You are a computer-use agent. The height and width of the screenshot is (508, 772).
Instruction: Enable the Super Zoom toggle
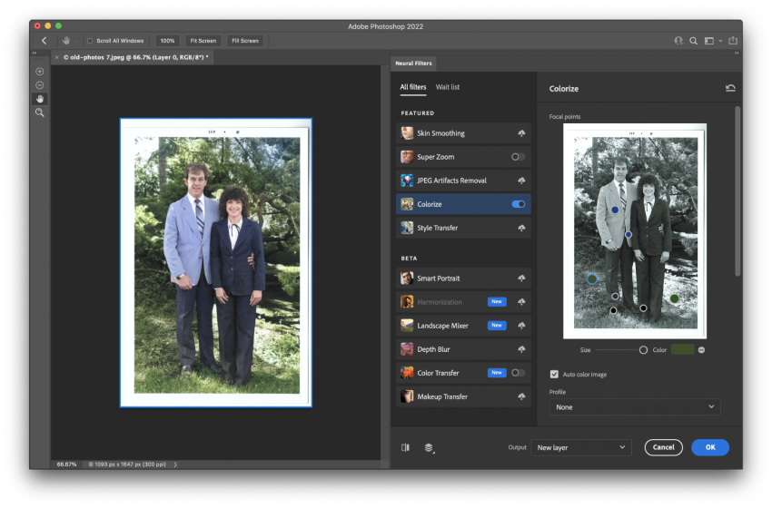click(518, 157)
